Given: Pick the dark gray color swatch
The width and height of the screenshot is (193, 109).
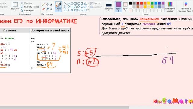Looking at the screenshot, I should point(134,3).
